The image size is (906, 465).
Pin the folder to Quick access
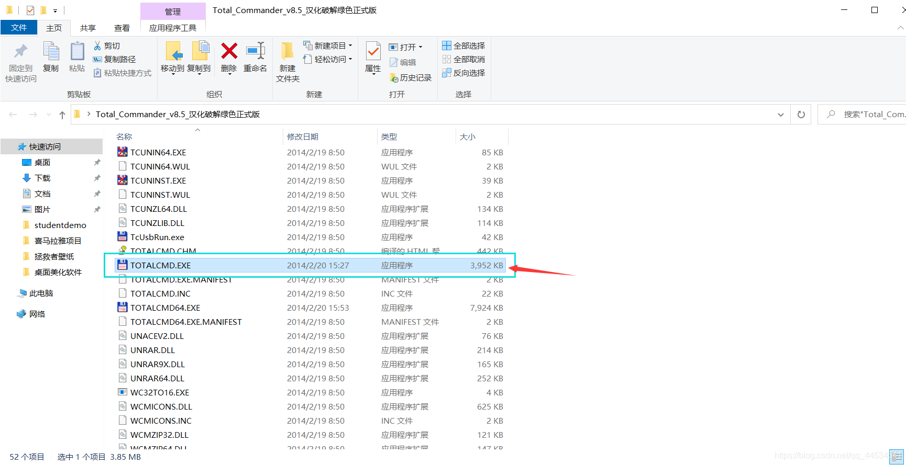pyautogui.click(x=20, y=63)
